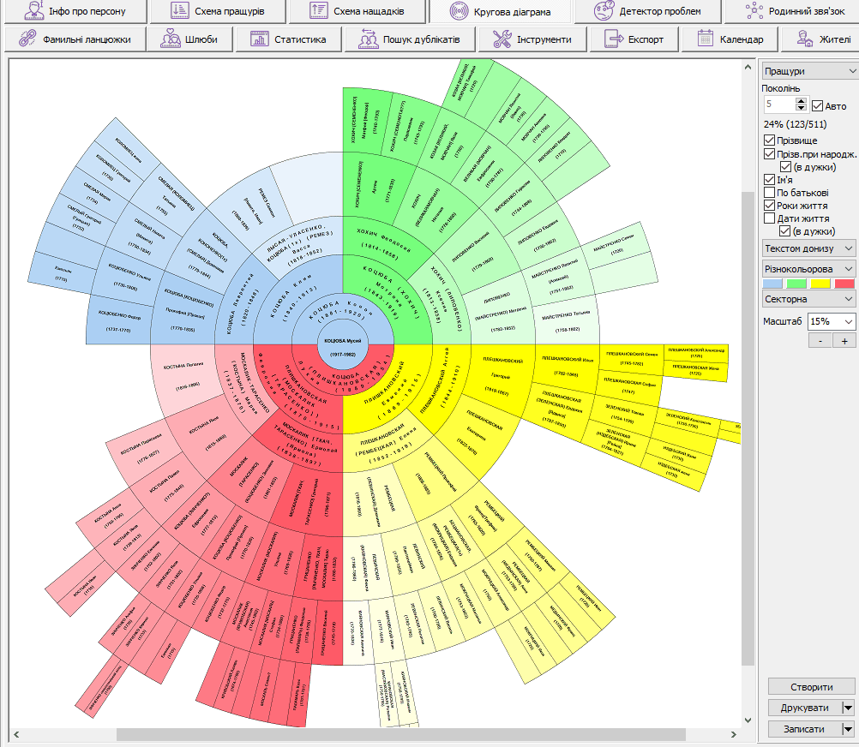The image size is (859, 747).
Task: Open the Пращури dropdown
Action: click(809, 71)
